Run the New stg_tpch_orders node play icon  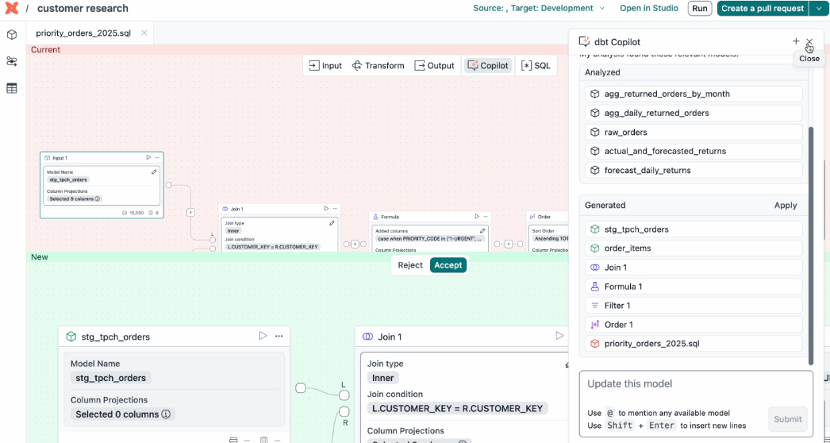(x=263, y=336)
